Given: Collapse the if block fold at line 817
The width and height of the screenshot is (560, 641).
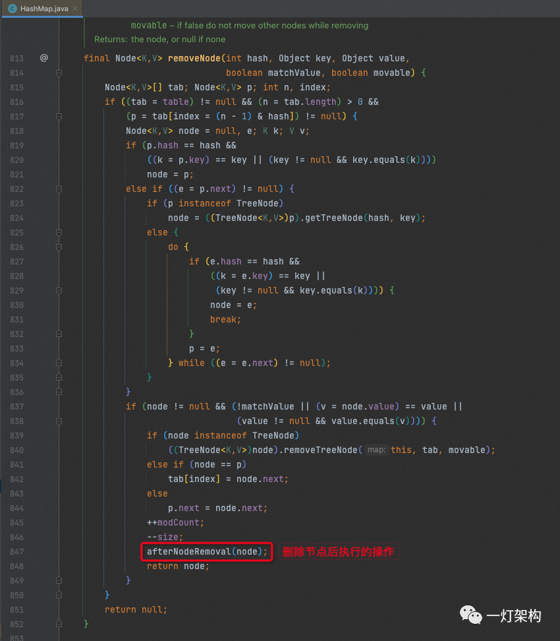Looking at the screenshot, I should coord(59,117).
